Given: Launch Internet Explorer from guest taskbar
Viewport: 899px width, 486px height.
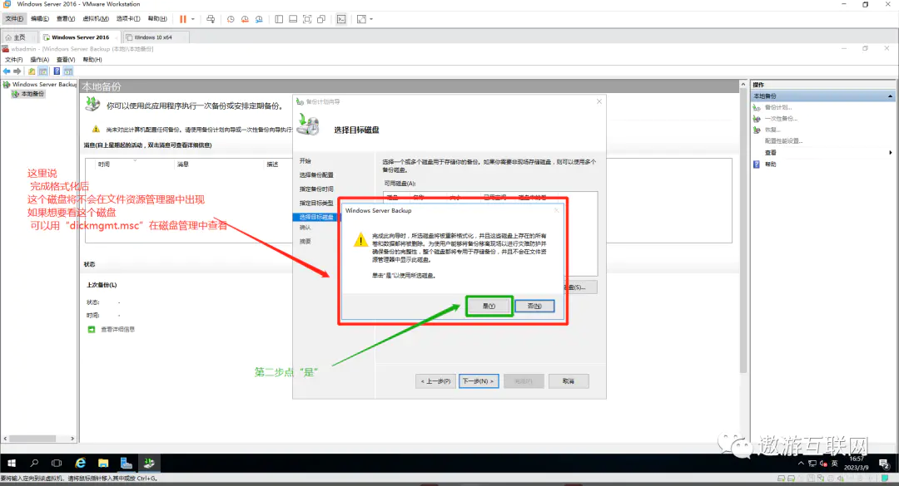Looking at the screenshot, I should pyautogui.click(x=80, y=463).
